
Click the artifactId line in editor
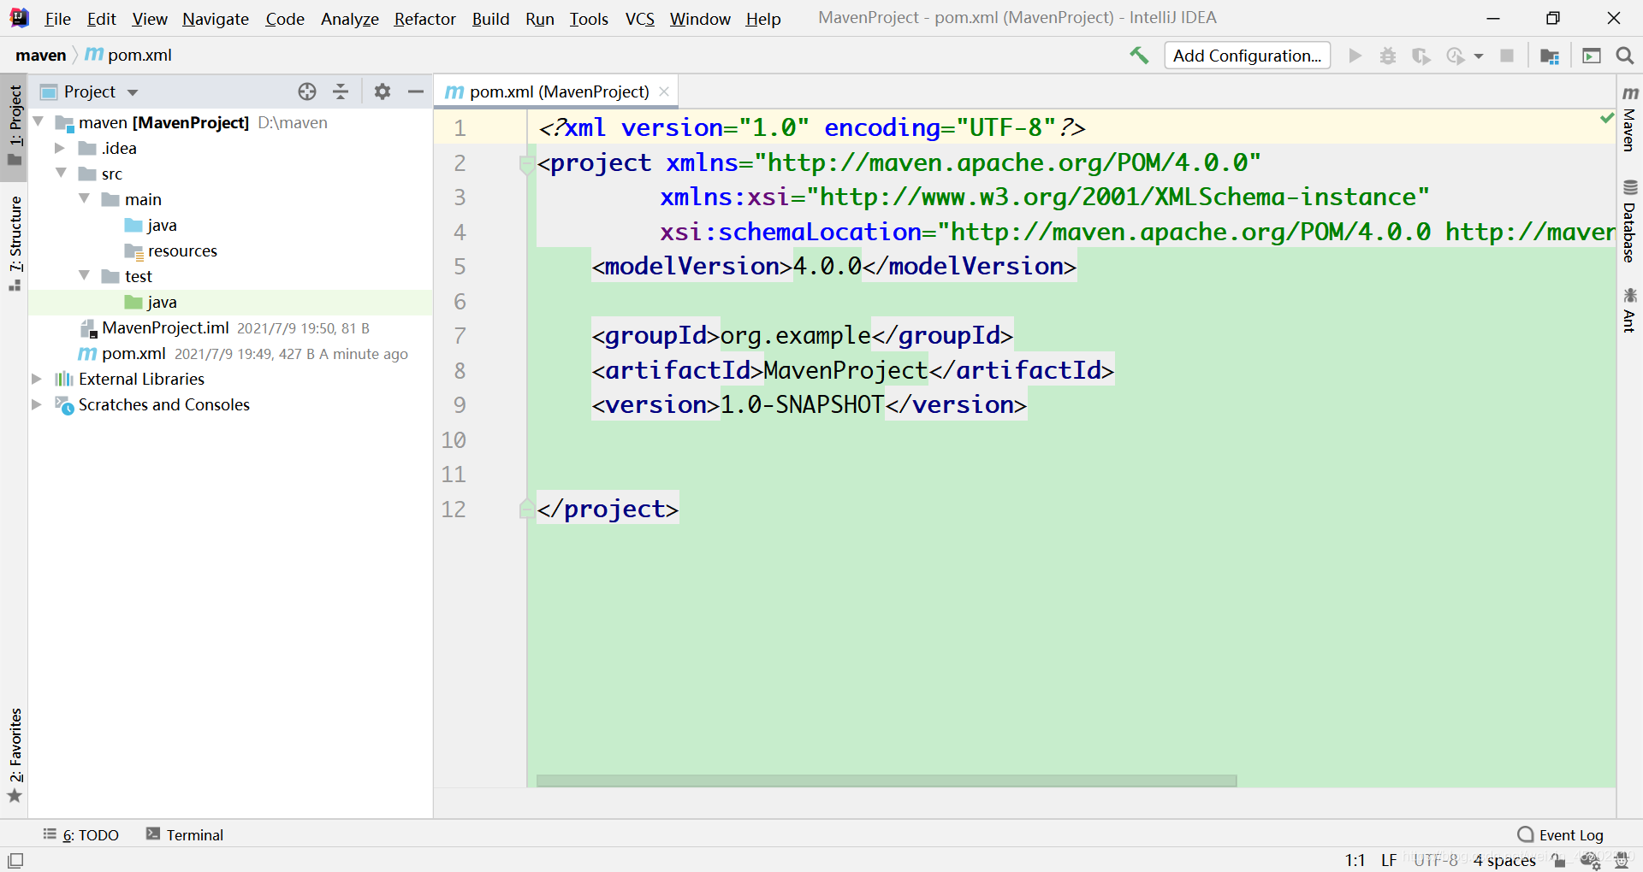[x=853, y=370]
